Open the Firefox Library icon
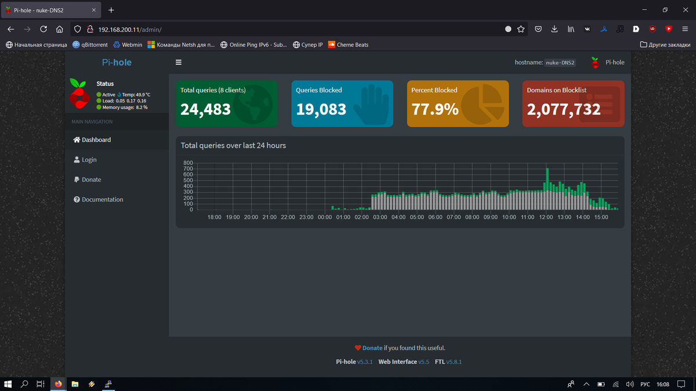 coord(571,29)
